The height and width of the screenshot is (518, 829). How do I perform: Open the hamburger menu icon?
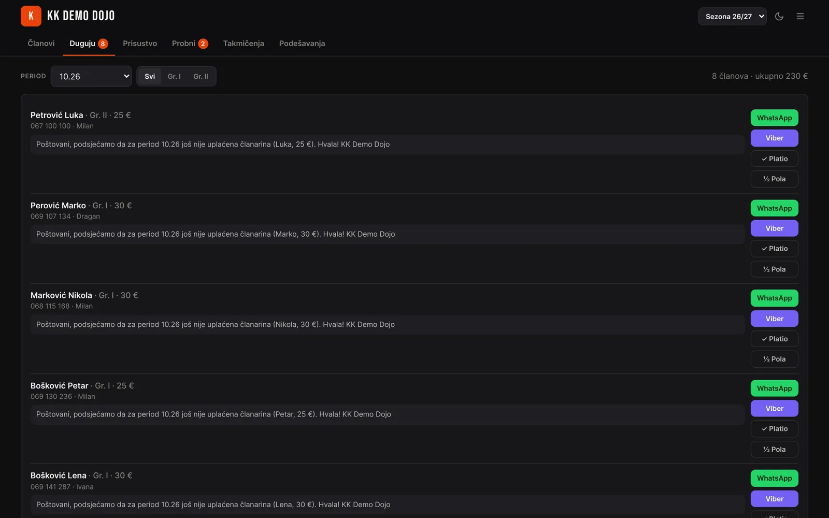coord(800,17)
